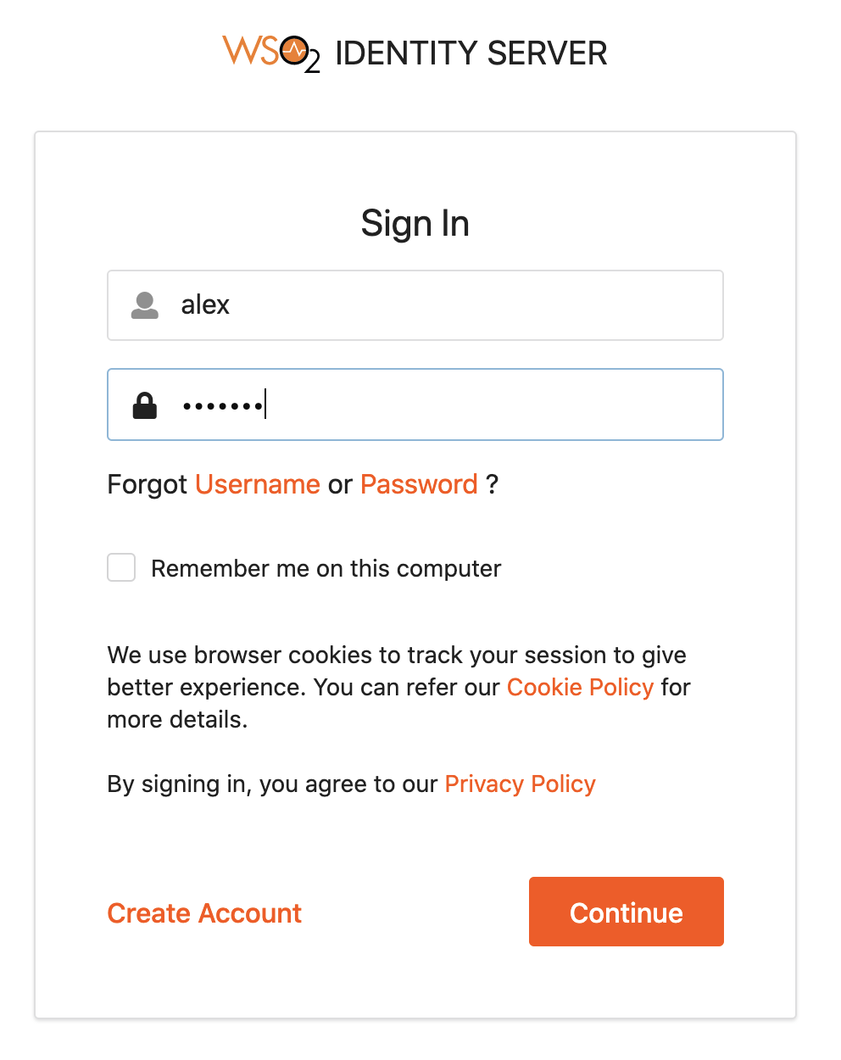Screen dimensions: 841x1060
Task: Click the word 'Forgot' before Username
Action: click(x=147, y=484)
